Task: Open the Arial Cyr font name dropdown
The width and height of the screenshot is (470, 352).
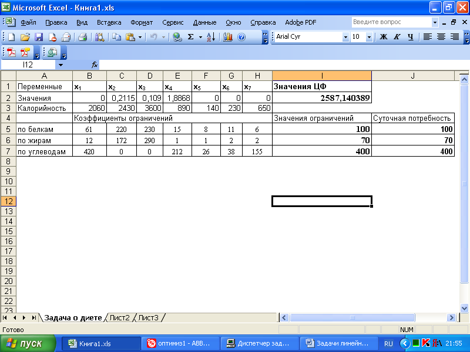Action: pyautogui.click(x=345, y=37)
